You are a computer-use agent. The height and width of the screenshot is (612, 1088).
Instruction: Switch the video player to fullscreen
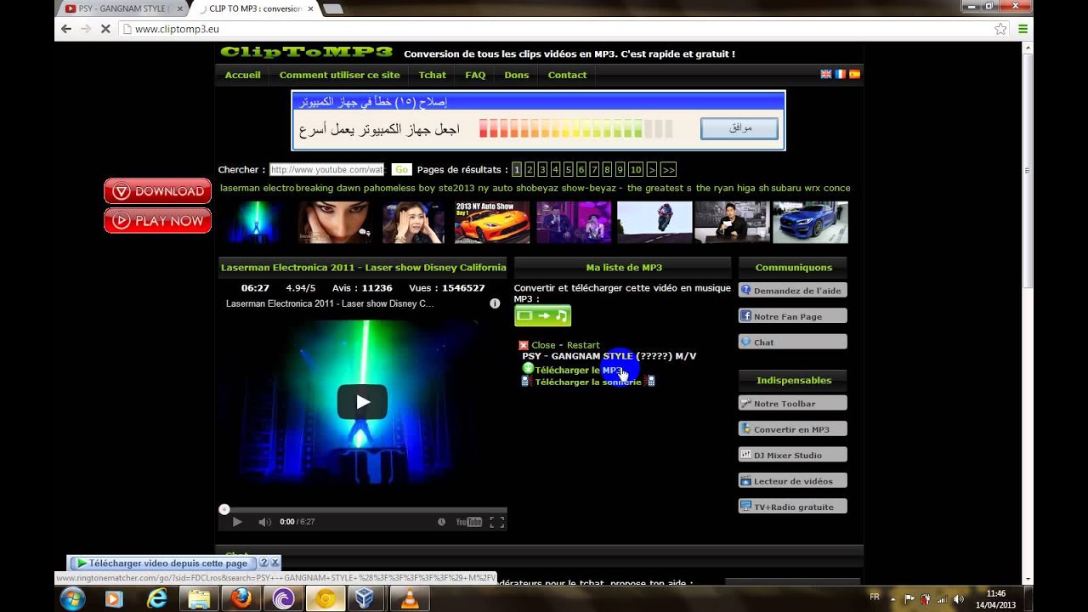[x=497, y=522]
